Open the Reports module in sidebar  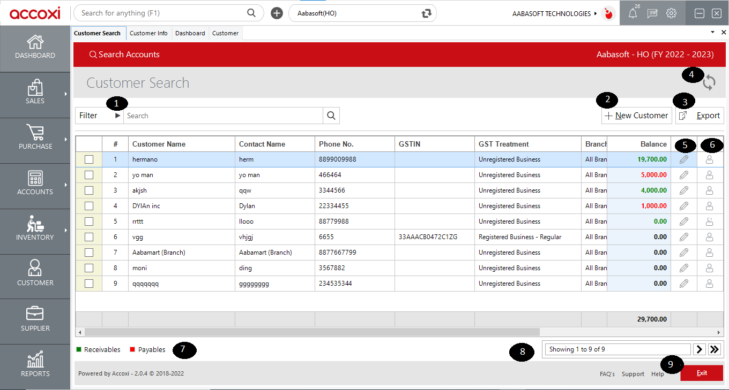35,366
